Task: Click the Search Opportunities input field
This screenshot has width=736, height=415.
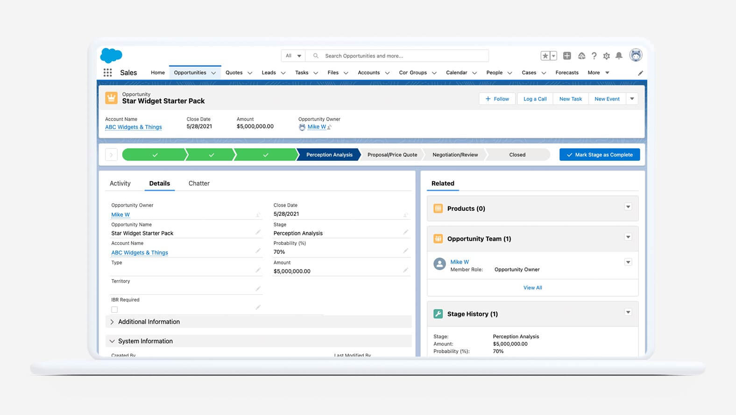Action: tap(397, 56)
